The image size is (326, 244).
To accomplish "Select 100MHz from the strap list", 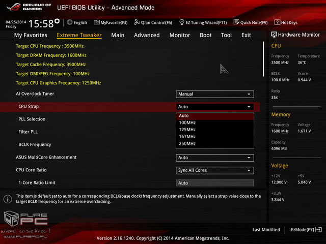I will click(x=187, y=123).
